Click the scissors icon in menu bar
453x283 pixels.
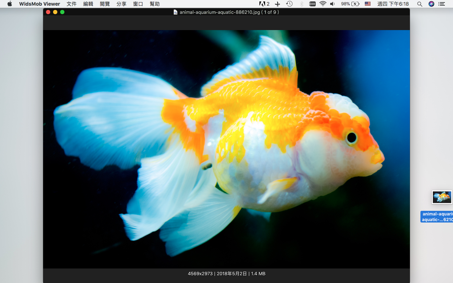[x=277, y=4]
